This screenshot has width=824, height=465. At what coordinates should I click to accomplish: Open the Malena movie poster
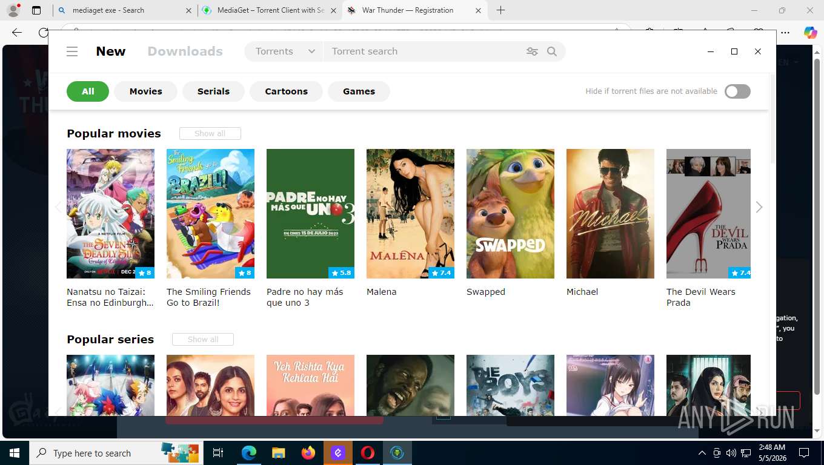pos(410,214)
